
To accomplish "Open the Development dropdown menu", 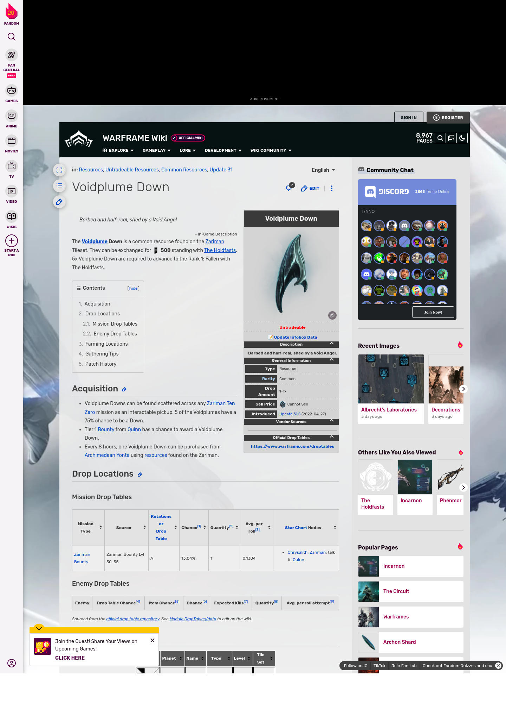I will coord(223,150).
